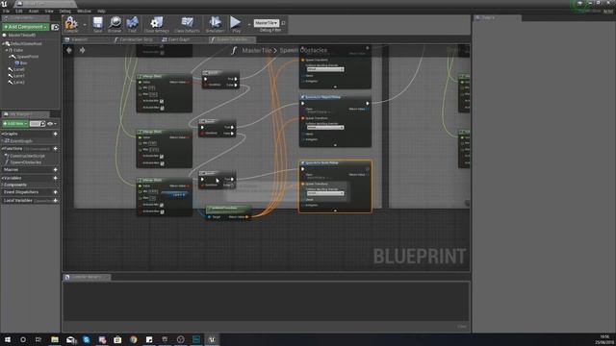The image size is (616, 346).
Task: Click MasterTile in the graph breadcrumb
Action: click(x=257, y=51)
